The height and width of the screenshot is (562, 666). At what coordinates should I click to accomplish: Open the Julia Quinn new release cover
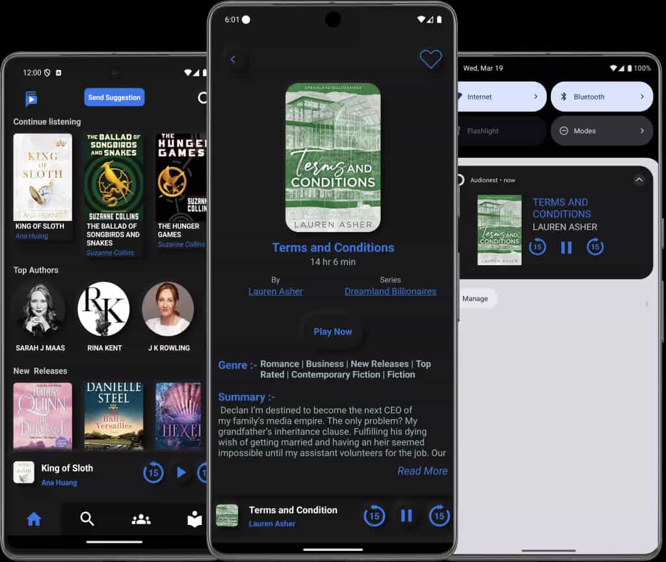[x=42, y=415]
